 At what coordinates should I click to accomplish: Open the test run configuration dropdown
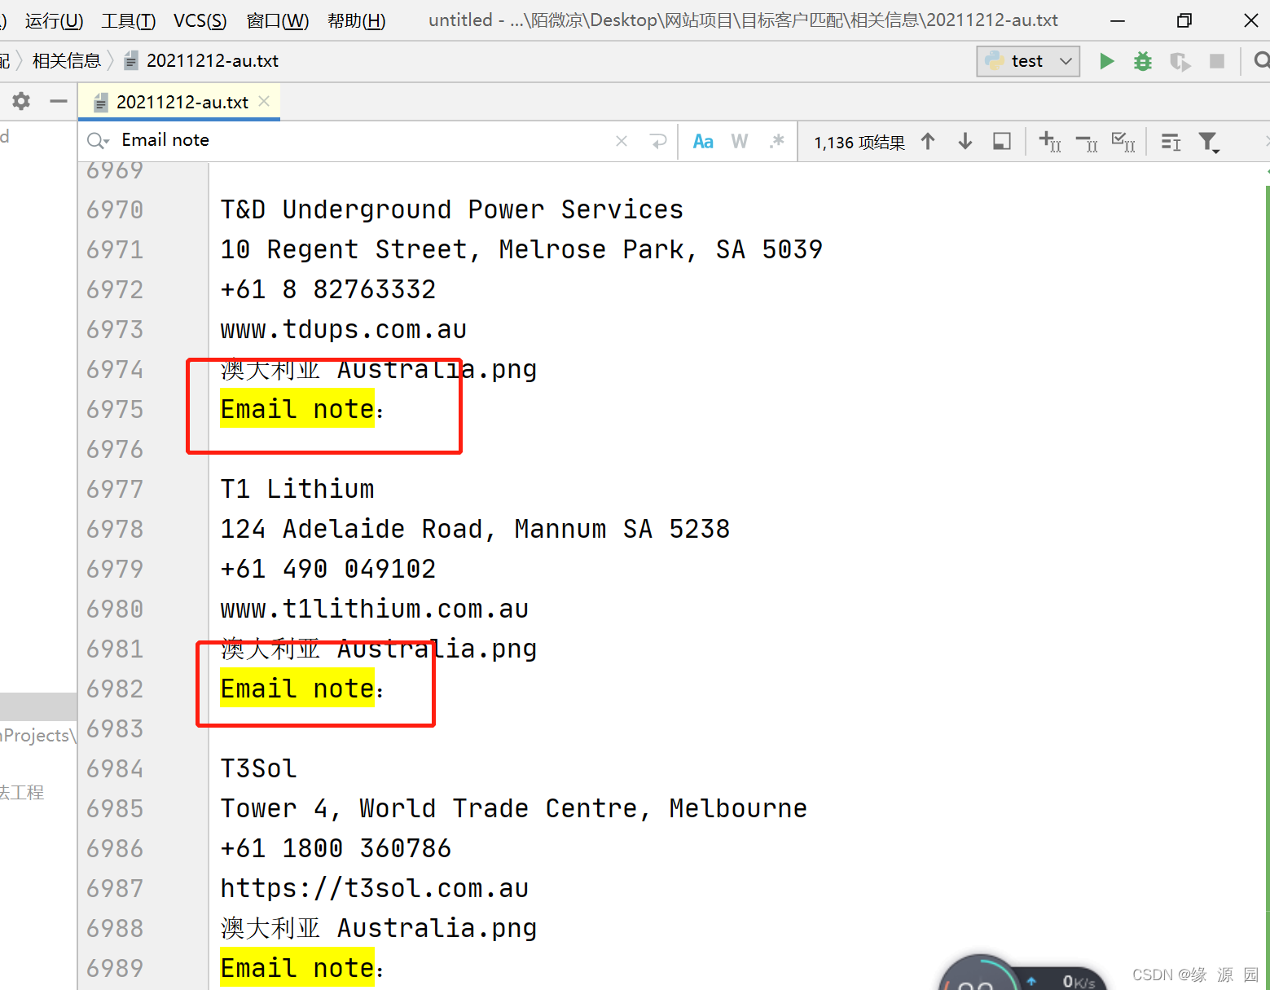point(1028,61)
